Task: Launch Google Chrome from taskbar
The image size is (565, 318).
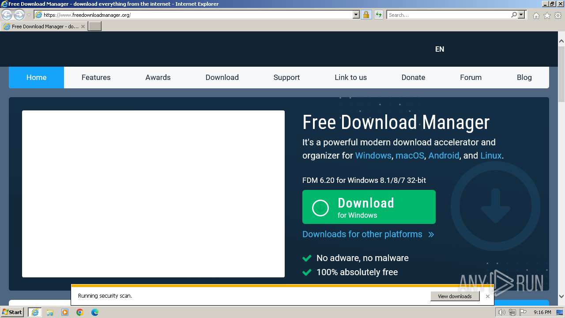Action: point(80,312)
